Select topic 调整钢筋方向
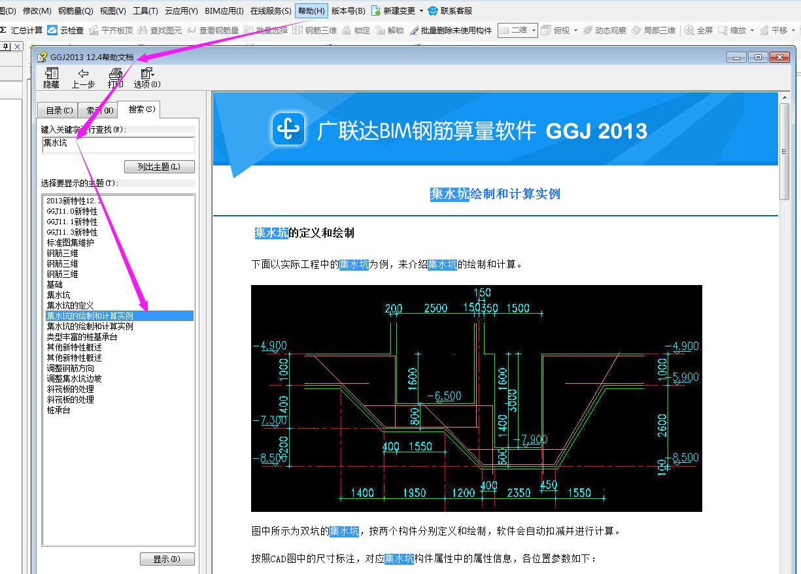 (x=70, y=368)
